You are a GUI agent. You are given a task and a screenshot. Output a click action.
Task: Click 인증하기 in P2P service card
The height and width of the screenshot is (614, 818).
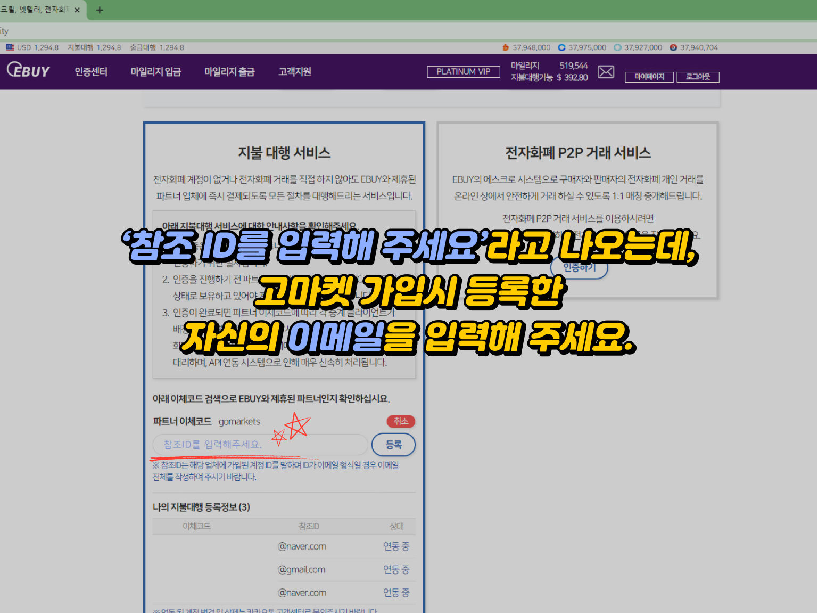pyautogui.click(x=579, y=267)
